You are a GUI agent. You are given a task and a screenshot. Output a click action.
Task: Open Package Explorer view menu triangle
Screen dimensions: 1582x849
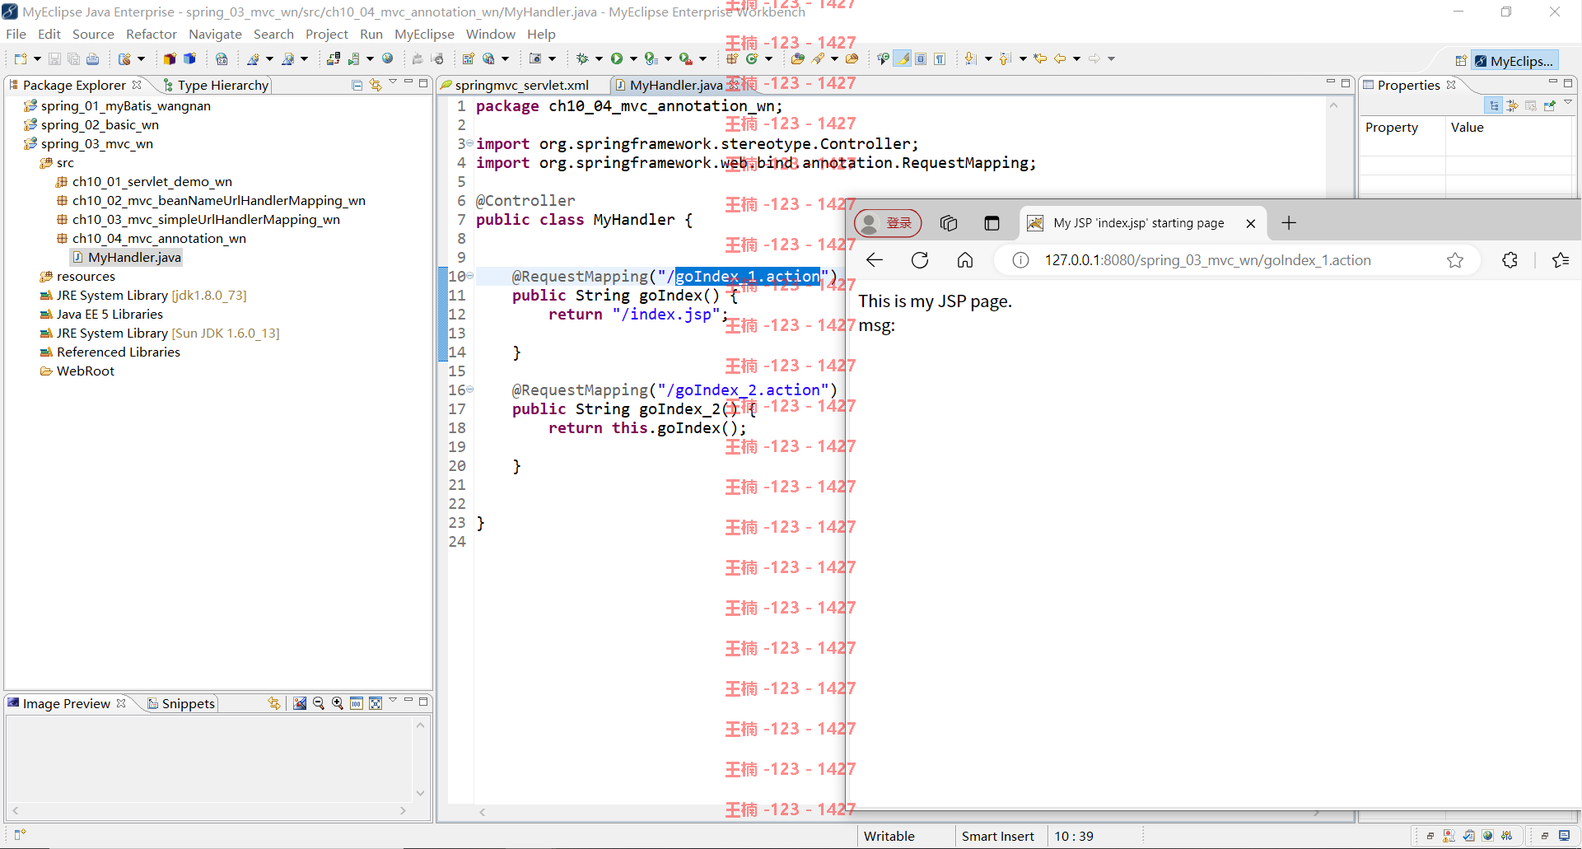(393, 82)
